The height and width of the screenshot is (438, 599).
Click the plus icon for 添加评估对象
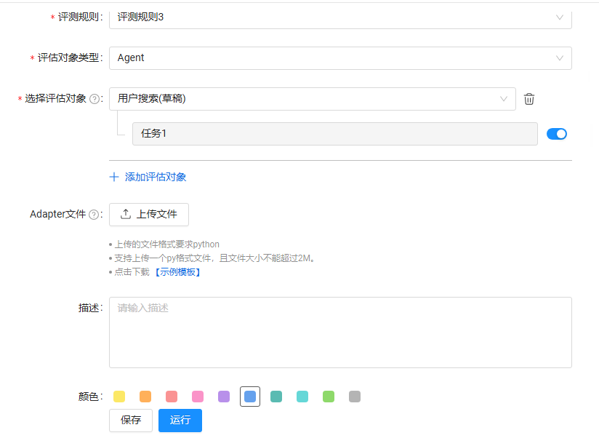click(114, 177)
